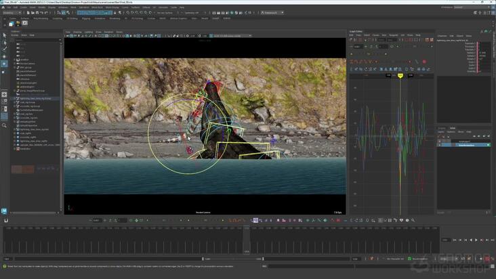Switch to single pane layout icon
The height and width of the screenshot is (279, 496).
point(5,95)
